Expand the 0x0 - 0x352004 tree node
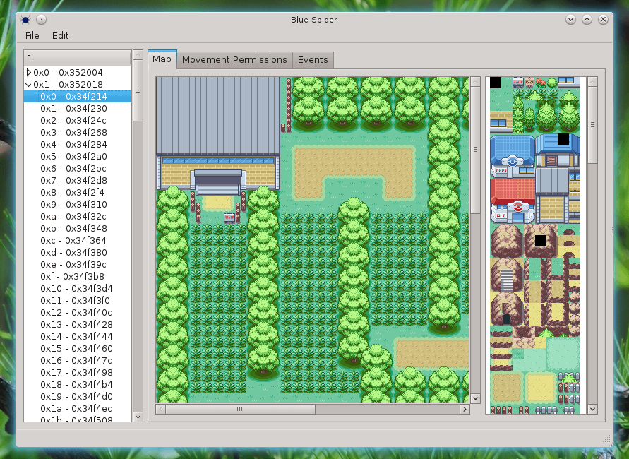Image resolution: width=629 pixels, height=459 pixels. pos(29,72)
